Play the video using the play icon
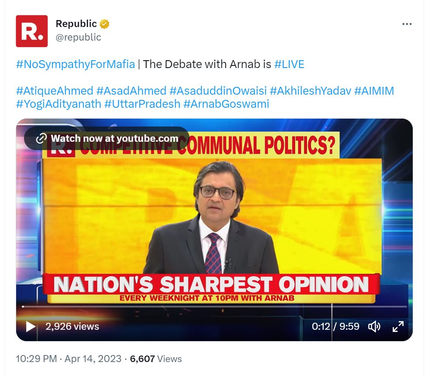Image resolution: width=428 pixels, height=376 pixels. point(31,326)
